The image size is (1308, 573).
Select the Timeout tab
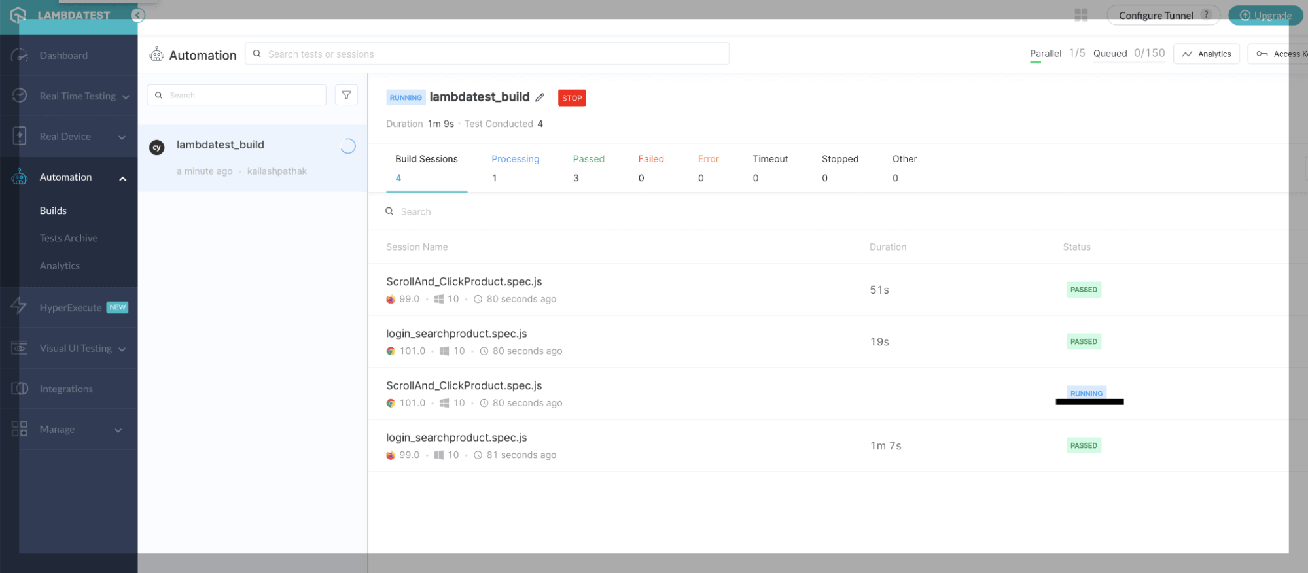coord(770,168)
